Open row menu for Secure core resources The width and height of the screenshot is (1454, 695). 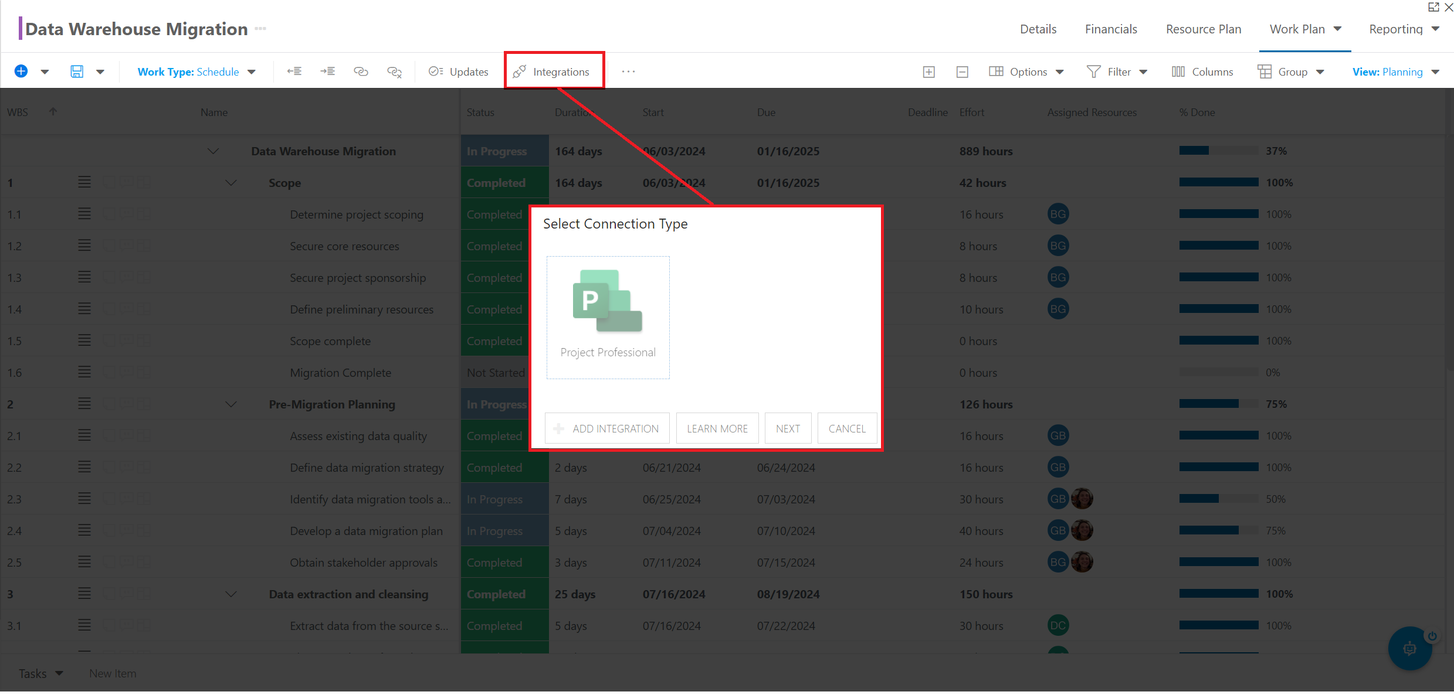pos(84,246)
